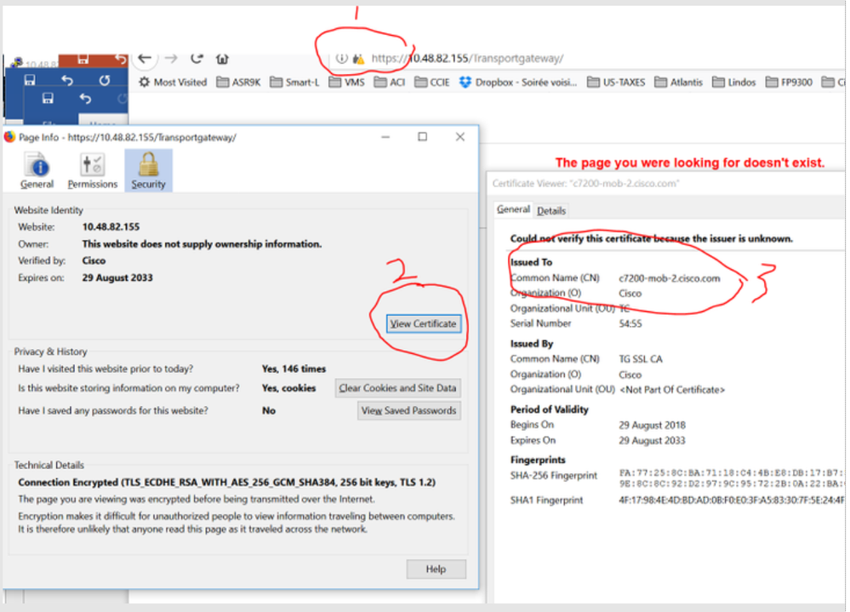Open the VMS bookmark folder

click(x=347, y=83)
